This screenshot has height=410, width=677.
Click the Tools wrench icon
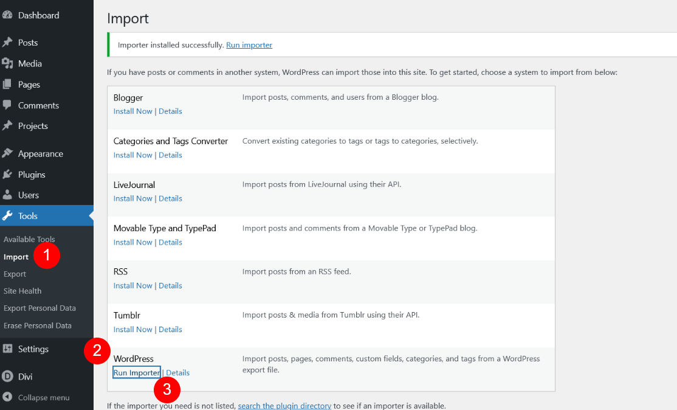(x=7, y=215)
